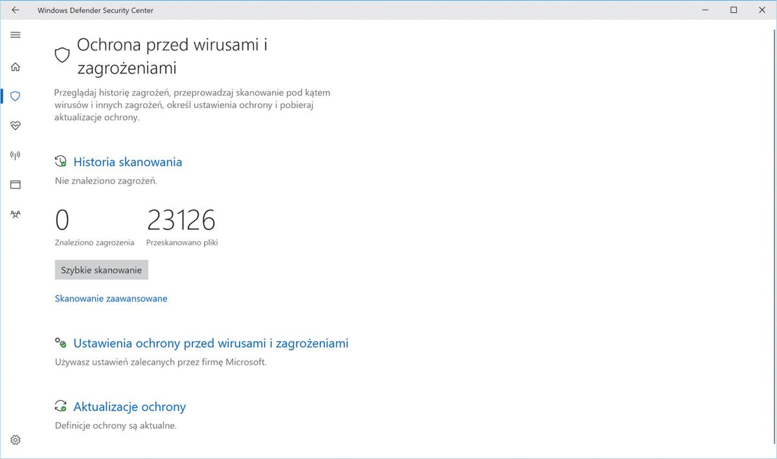
Task: Open firewall and network protection icon
Action: pos(16,155)
